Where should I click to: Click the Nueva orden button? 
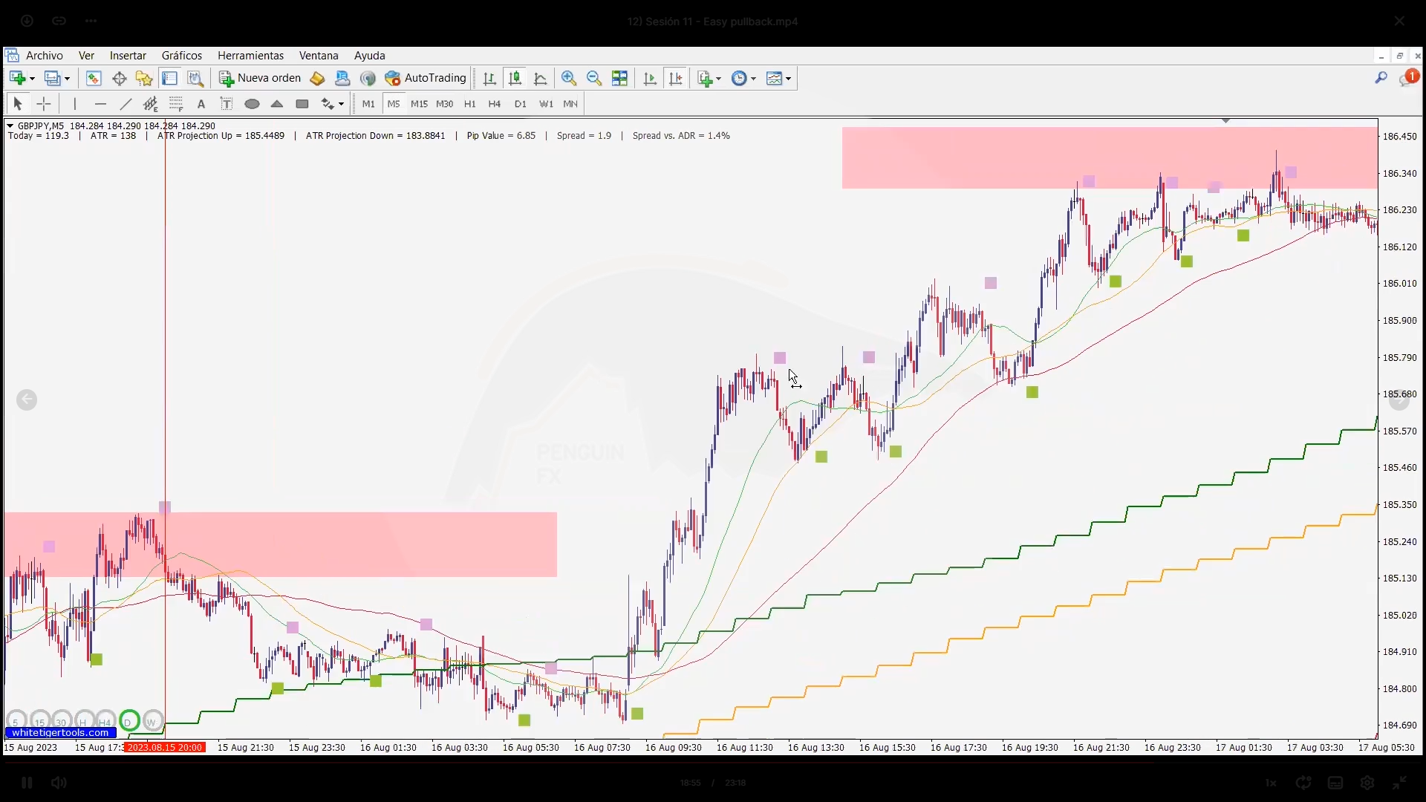coord(260,78)
